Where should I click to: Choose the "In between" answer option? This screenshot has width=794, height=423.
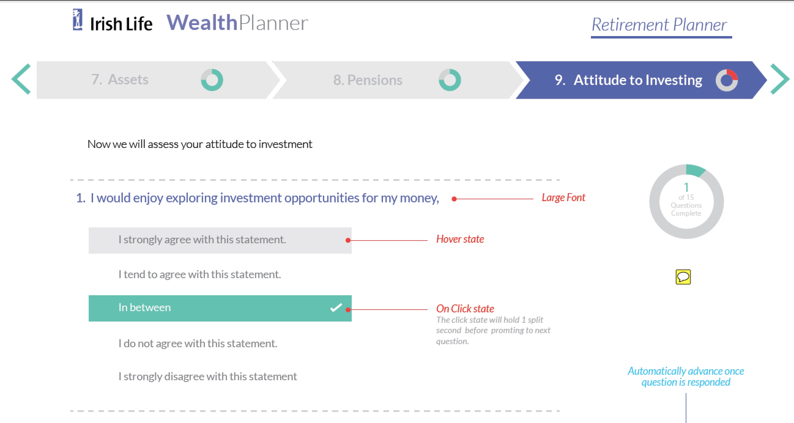(145, 308)
